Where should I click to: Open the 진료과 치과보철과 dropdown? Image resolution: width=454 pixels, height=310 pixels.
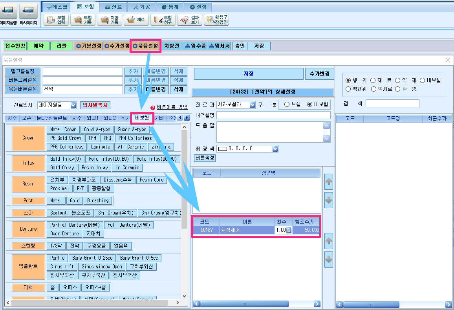pyautogui.click(x=252, y=105)
